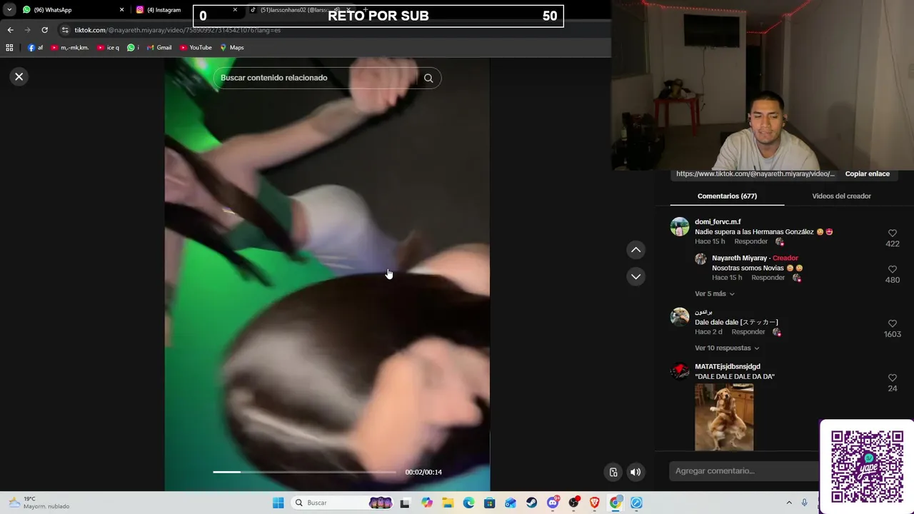Open the apps grid icon in bookmarks bar
Image resolution: width=914 pixels, height=514 pixels.
pos(9,48)
